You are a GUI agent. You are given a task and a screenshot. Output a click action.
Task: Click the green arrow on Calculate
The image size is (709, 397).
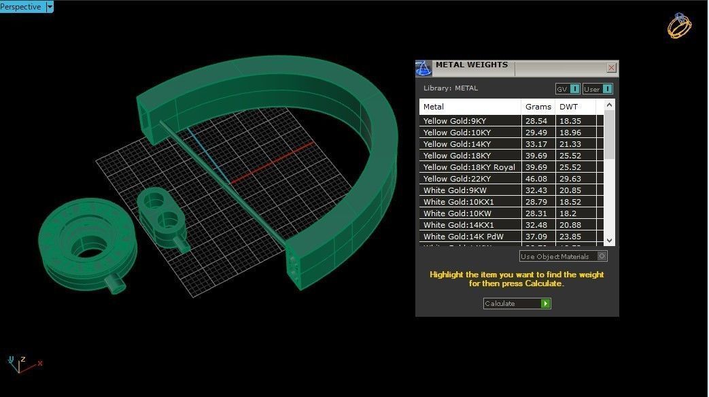click(x=546, y=303)
